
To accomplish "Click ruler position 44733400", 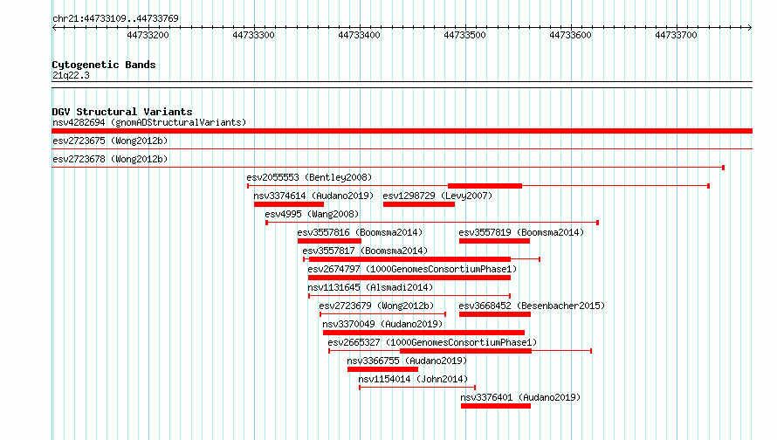I will click(360, 35).
